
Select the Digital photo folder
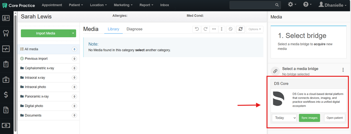tap(49, 106)
